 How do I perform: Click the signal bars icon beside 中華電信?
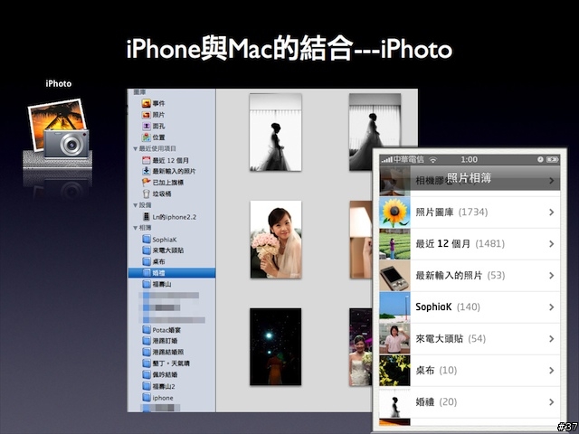(x=386, y=160)
